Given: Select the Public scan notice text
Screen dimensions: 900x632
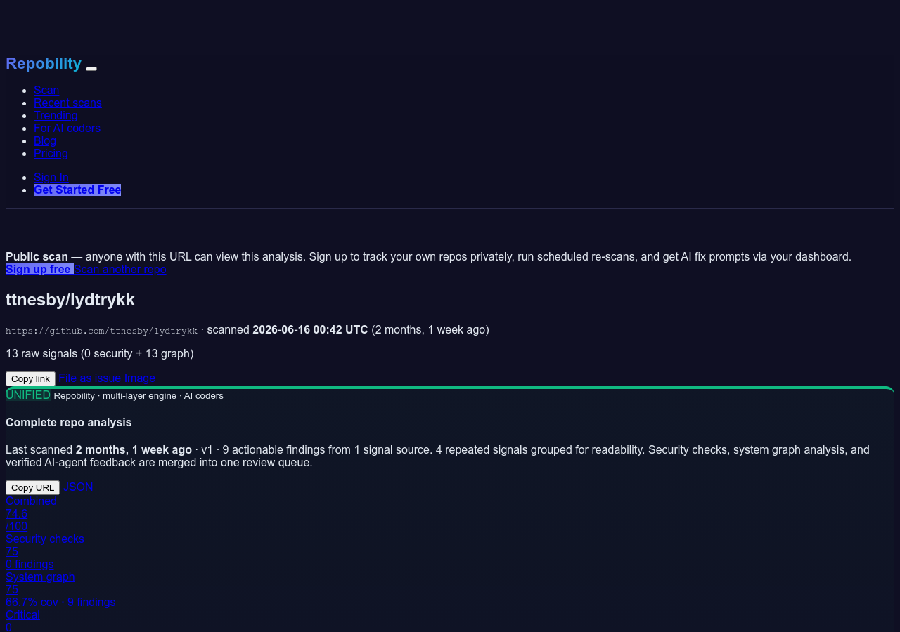Looking at the screenshot, I should tap(428, 256).
